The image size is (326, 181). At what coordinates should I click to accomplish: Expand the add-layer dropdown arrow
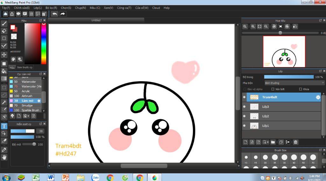click(268, 142)
